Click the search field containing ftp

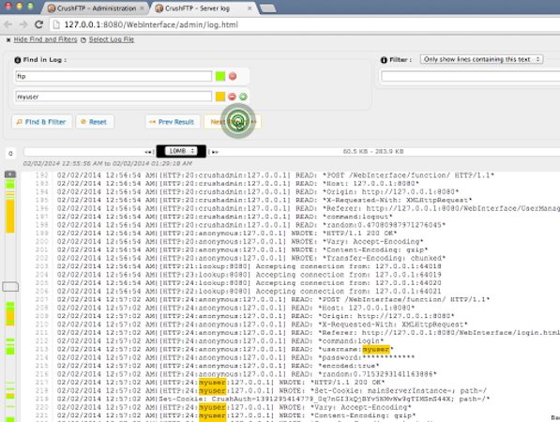[x=114, y=76]
